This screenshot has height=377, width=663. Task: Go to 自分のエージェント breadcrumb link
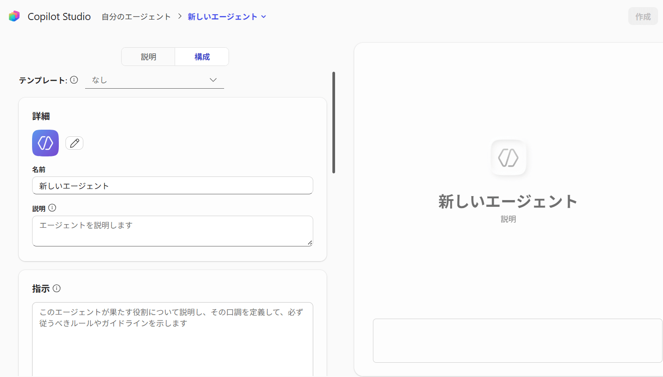click(136, 16)
